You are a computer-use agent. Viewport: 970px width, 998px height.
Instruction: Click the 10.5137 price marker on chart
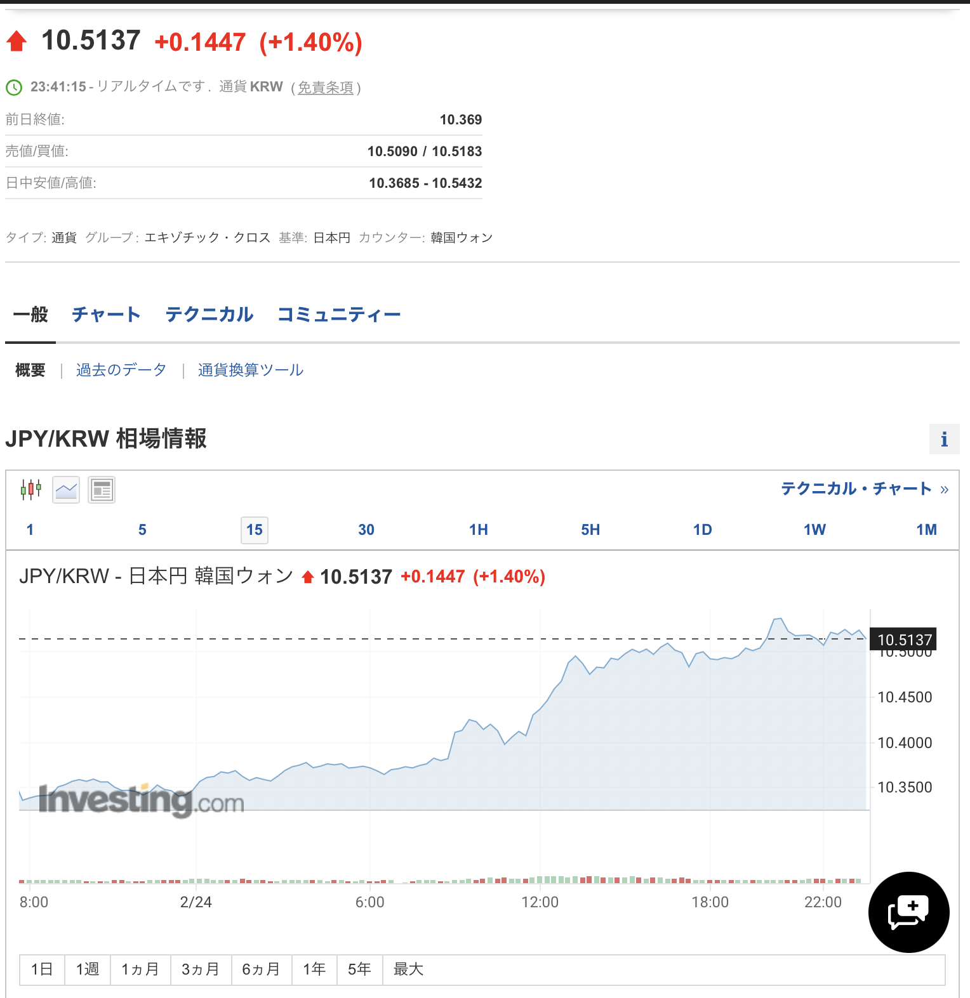click(904, 640)
